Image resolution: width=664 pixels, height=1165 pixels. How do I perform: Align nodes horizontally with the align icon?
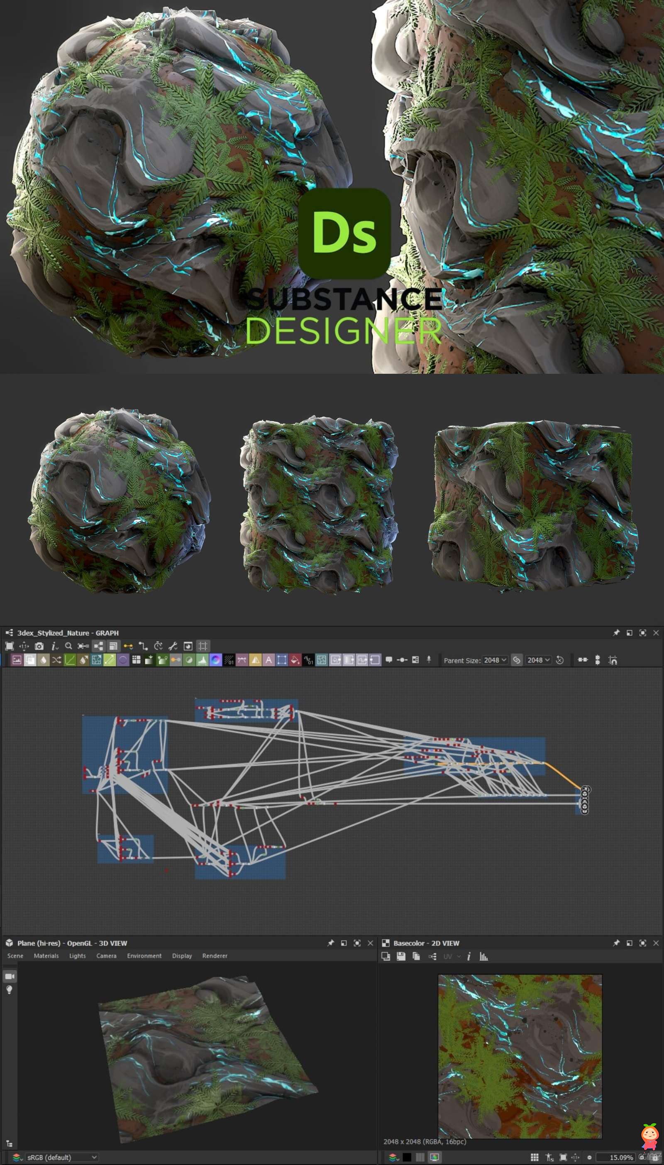click(x=583, y=660)
